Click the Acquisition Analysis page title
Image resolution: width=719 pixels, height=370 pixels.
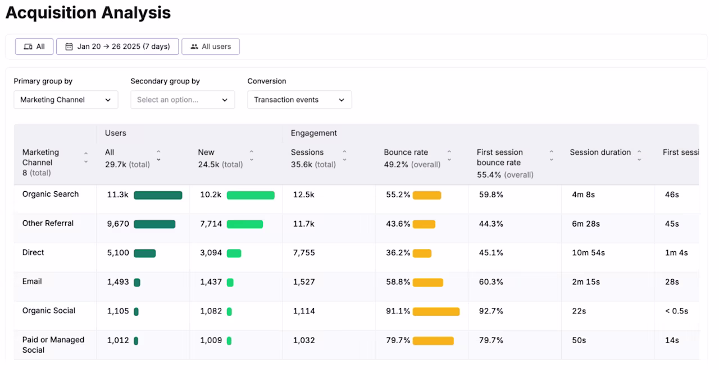click(88, 12)
